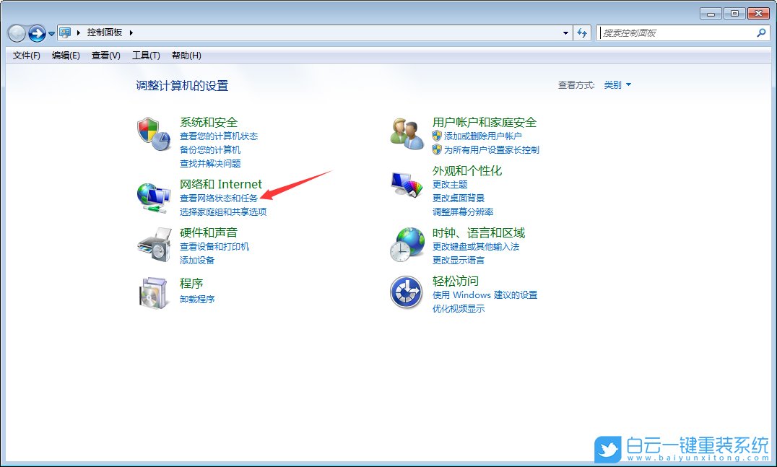Open the 查看 menu

click(x=105, y=55)
